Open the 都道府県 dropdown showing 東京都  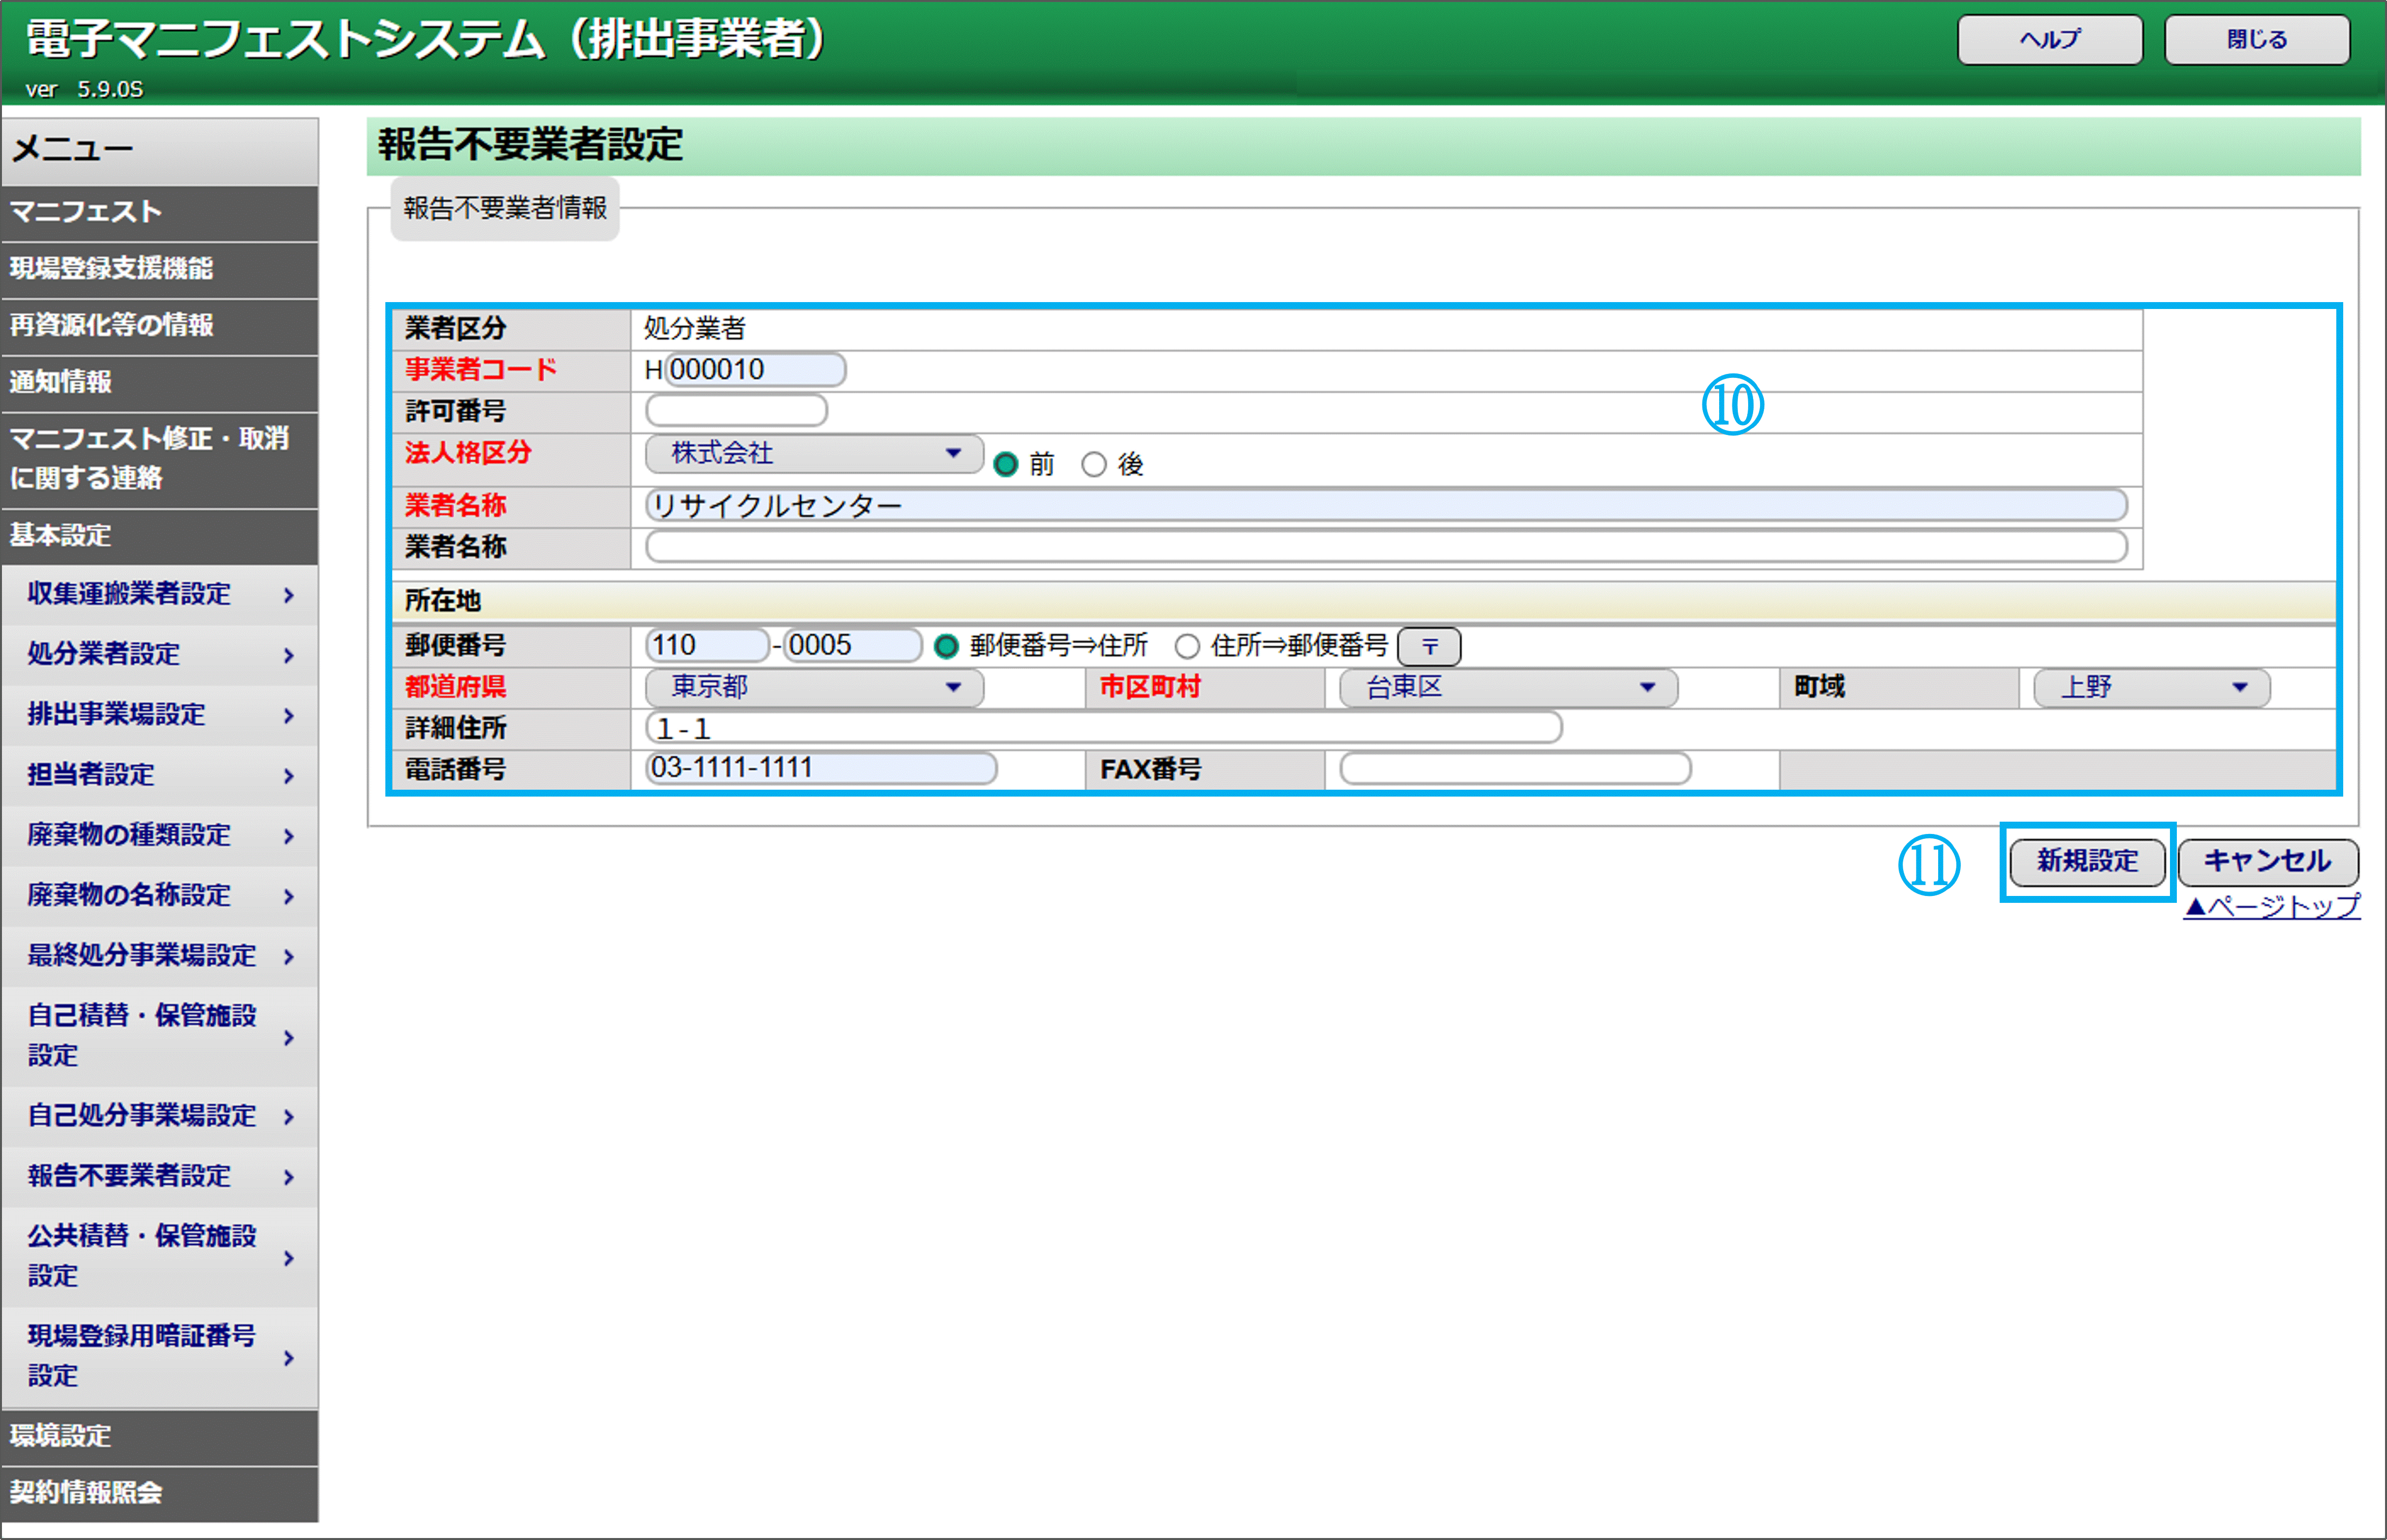tap(814, 687)
